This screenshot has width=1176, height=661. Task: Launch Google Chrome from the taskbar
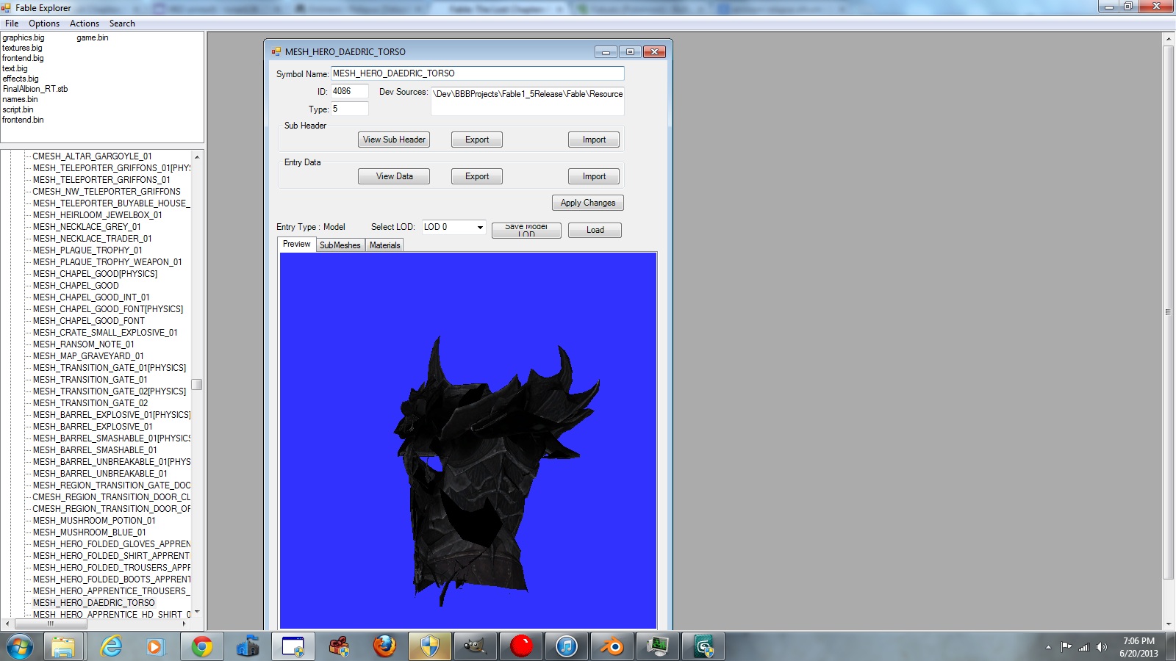(201, 646)
